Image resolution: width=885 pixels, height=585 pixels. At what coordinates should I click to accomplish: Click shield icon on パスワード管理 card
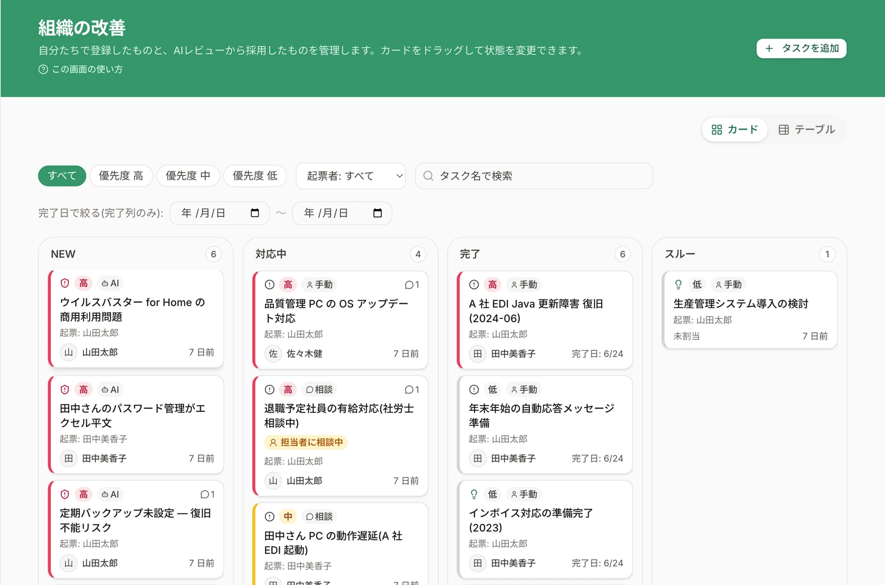pos(65,389)
